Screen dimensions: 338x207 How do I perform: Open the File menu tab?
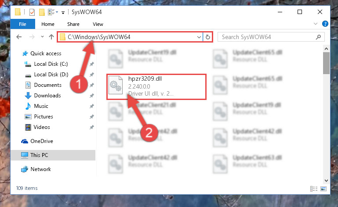(x=22, y=24)
